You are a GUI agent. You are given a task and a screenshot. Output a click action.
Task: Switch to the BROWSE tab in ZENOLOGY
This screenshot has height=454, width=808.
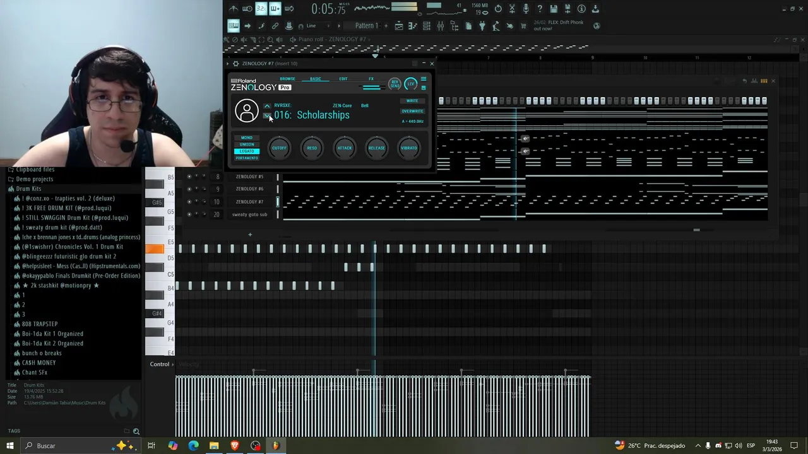coord(287,79)
